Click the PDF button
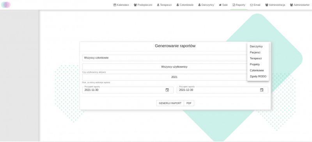Screen dimensions: 312x142 coord(189,103)
